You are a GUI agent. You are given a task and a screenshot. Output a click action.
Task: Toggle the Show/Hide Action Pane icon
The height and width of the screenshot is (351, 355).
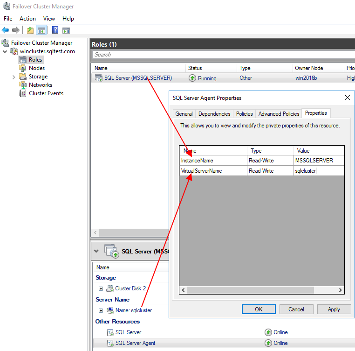pos(66,30)
